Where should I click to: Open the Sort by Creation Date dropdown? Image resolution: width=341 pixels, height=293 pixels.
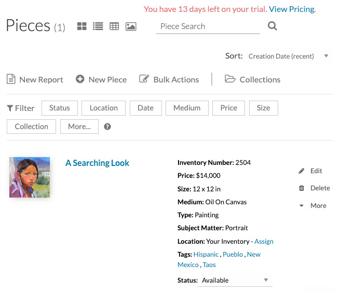tap(288, 56)
